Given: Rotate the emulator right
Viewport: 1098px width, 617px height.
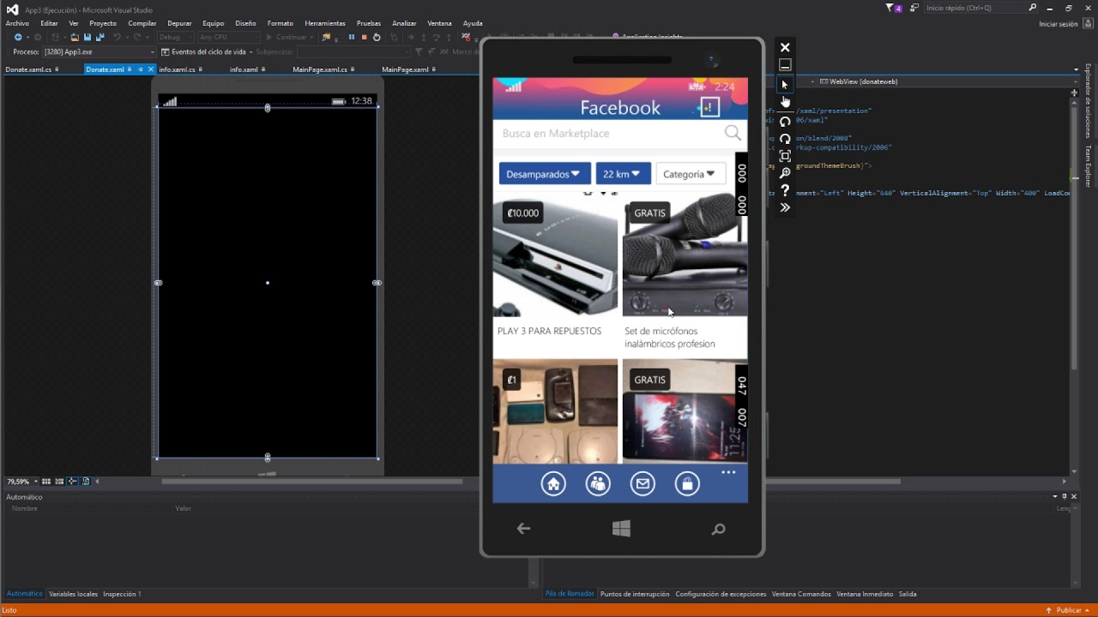Looking at the screenshot, I should tap(785, 138).
